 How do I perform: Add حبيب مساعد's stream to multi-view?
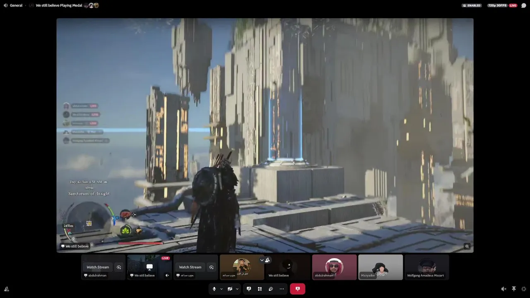(x=212, y=267)
